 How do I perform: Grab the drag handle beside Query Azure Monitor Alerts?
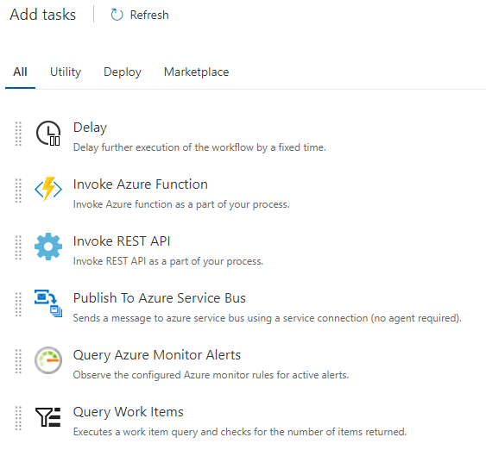tap(18, 361)
